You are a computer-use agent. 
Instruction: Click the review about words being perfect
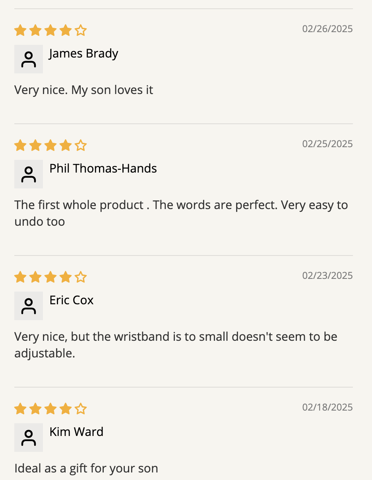[x=181, y=213]
